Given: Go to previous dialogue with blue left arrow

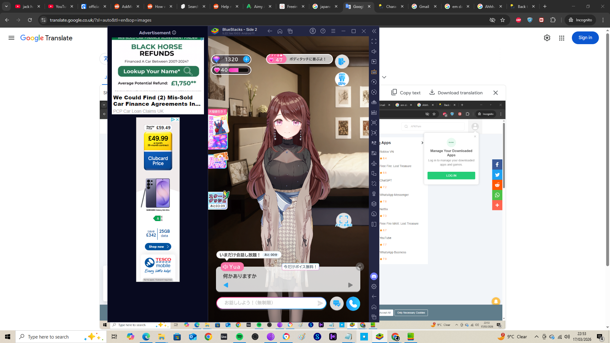Looking at the screenshot, I should (226, 285).
